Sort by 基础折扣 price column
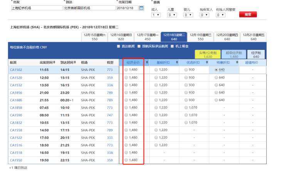This screenshot has width=289, height=171. click(176, 62)
